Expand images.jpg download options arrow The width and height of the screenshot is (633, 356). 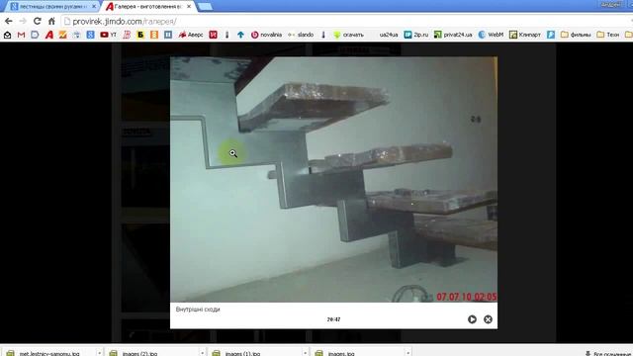(x=408, y=353)
